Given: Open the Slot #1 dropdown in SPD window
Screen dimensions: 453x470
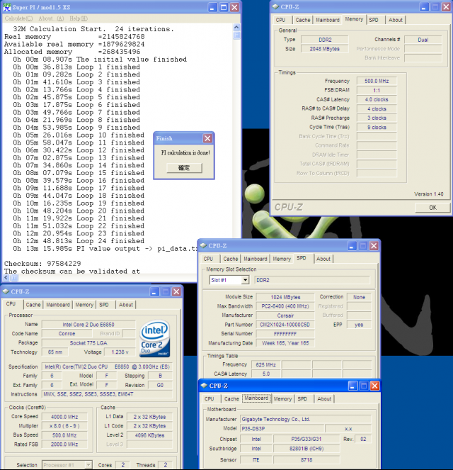Looking at the screenshot, I should coord(245,280).
